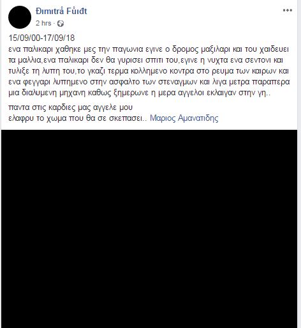Open the poster's round profile picture

(20, 17)
